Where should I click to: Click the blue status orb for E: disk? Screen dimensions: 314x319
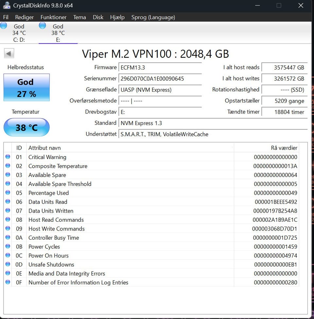coord(43,26)
